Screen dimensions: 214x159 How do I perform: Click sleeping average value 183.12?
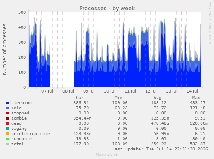[x=159, y=103]
